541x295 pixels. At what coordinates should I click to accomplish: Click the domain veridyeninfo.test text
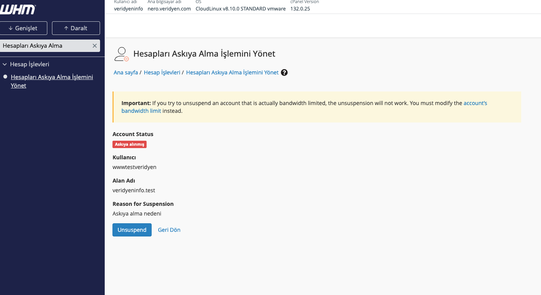tap(134, 190)
